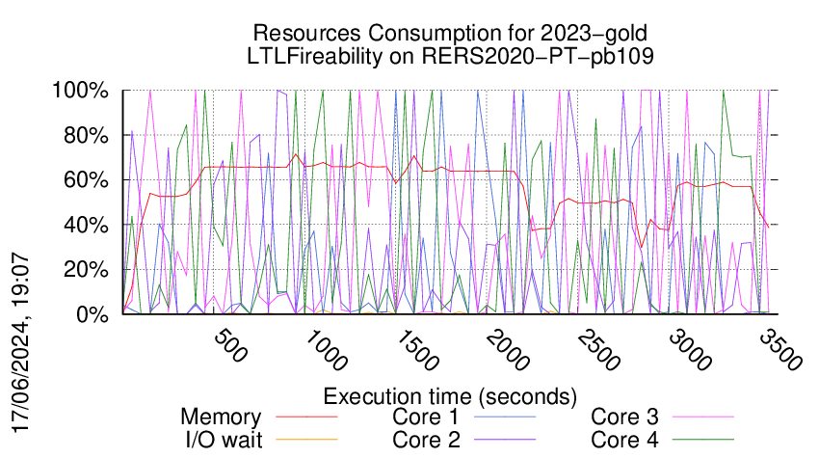Click the pink Core 3 legend line sample
This screenshot has width=819, height=458.
[703, 417]
